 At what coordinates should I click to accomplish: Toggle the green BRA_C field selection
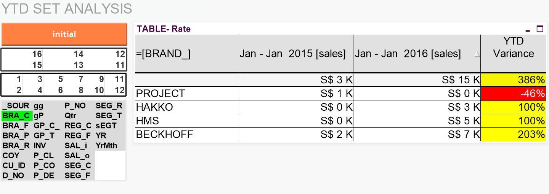click(x=16, y=116)
